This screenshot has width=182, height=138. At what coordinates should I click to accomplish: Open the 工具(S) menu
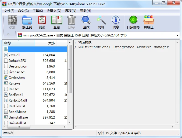pos(38,11)
